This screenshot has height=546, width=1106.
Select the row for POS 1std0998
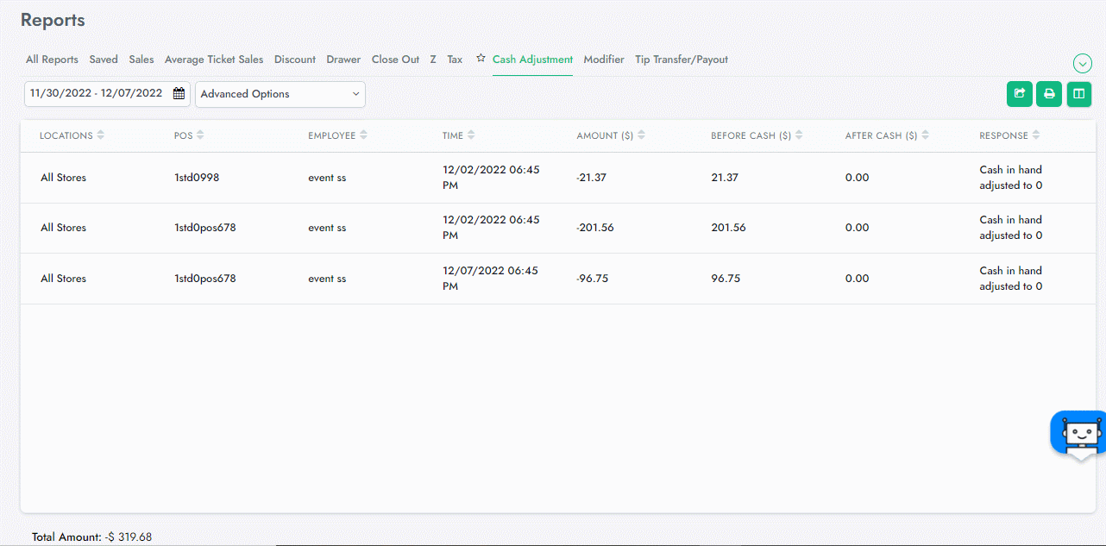[197, 178]
